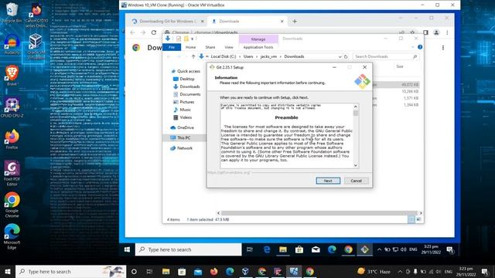Viewport: 495px width, 278px height.
Task: Open Mail on the guest taskbar
Action: click(x=316, y=249)
